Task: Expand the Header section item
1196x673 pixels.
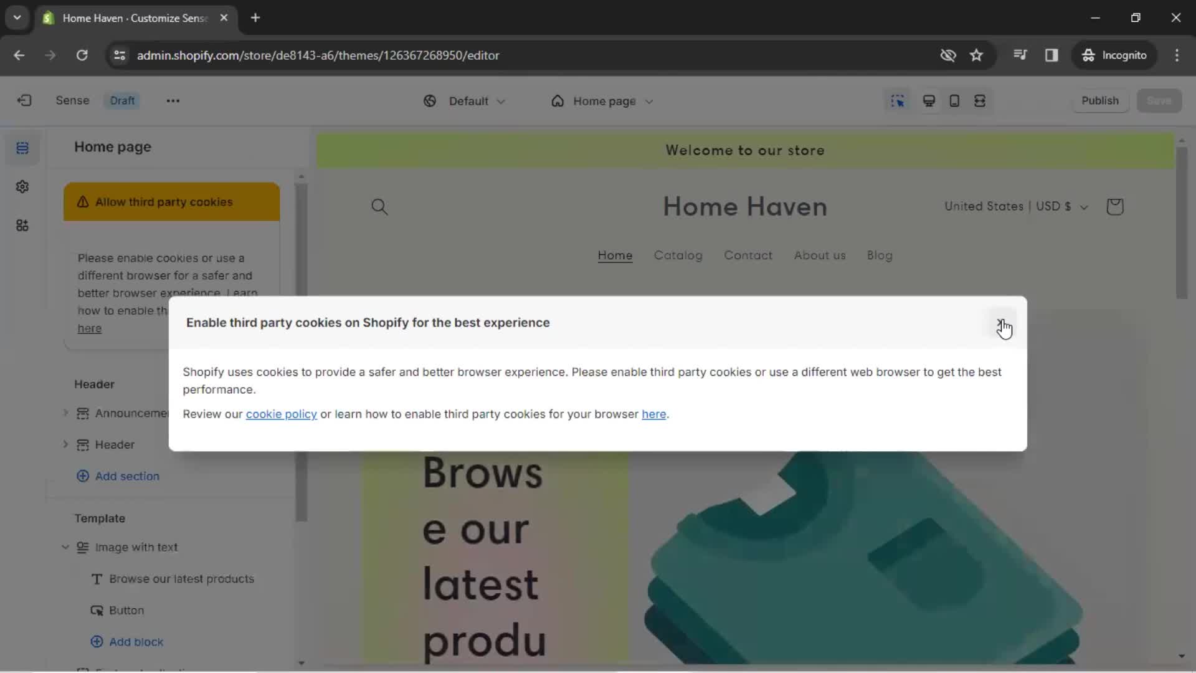Action: coord(65,444)
